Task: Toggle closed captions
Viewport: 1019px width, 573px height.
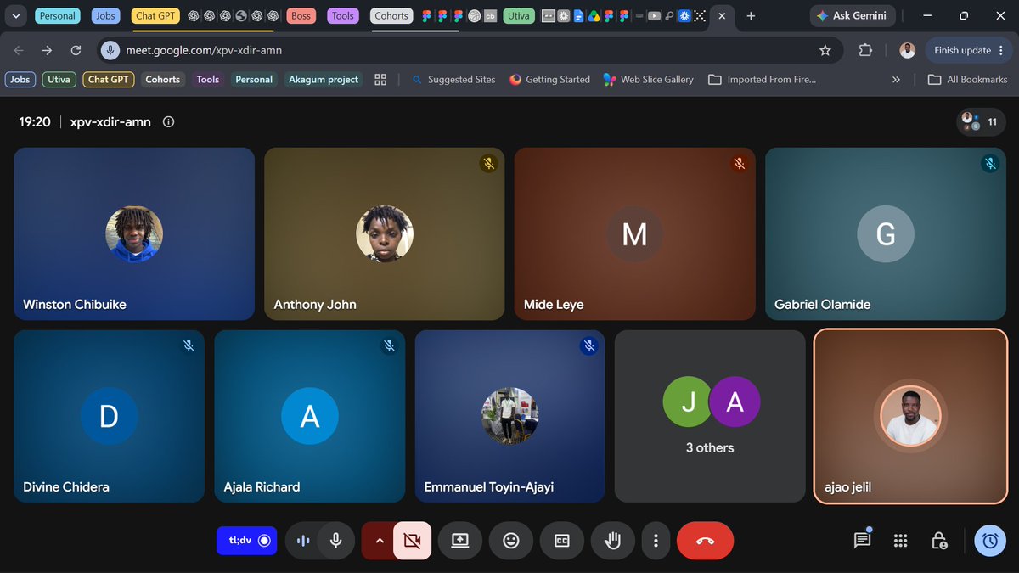Action: [562, 540]
